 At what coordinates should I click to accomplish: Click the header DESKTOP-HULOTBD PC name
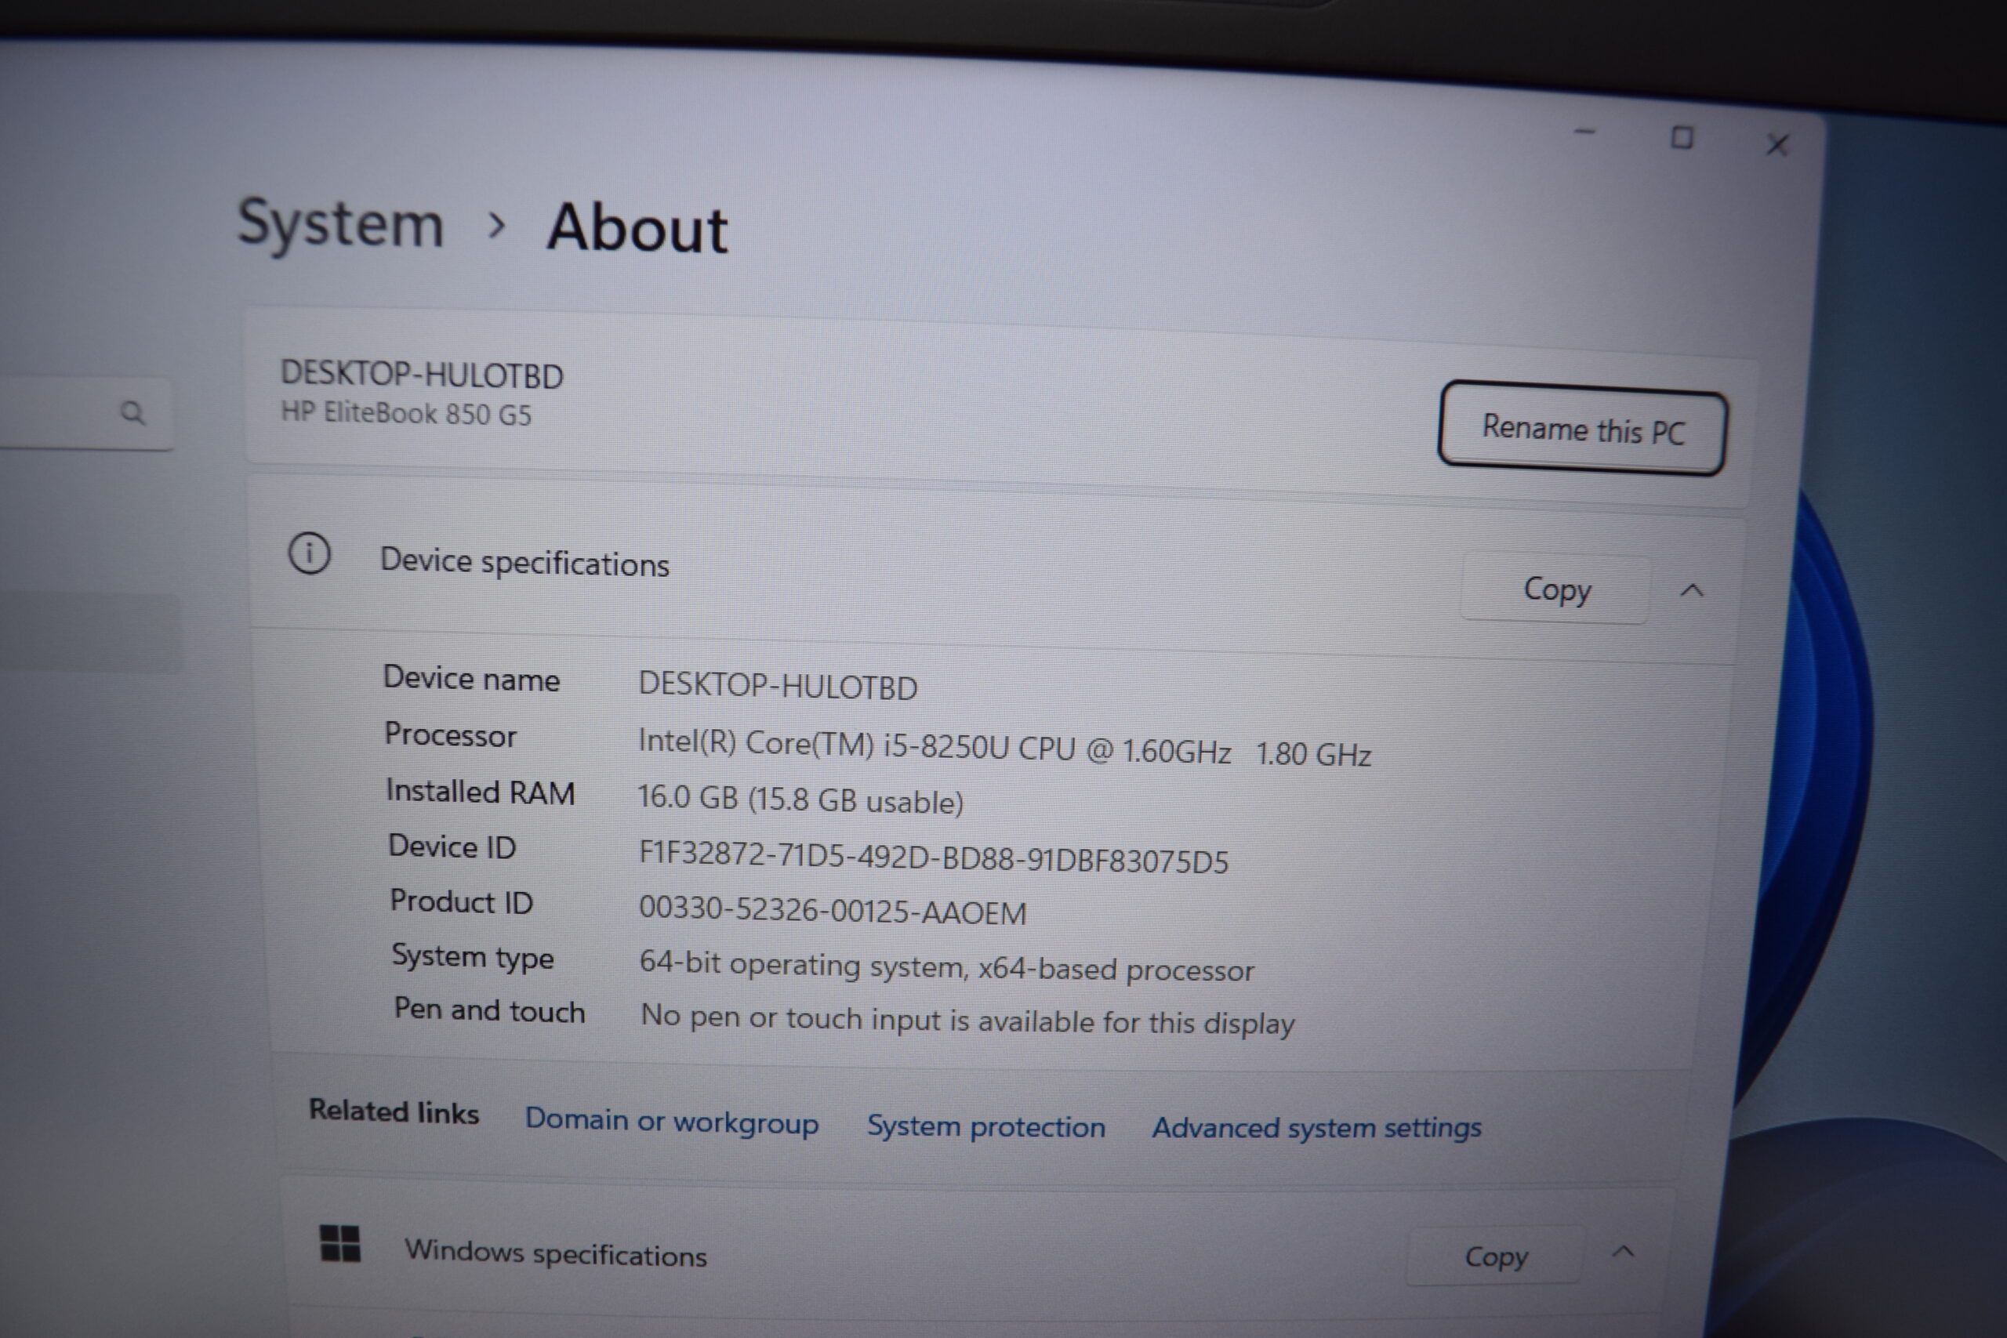point(422,375)
